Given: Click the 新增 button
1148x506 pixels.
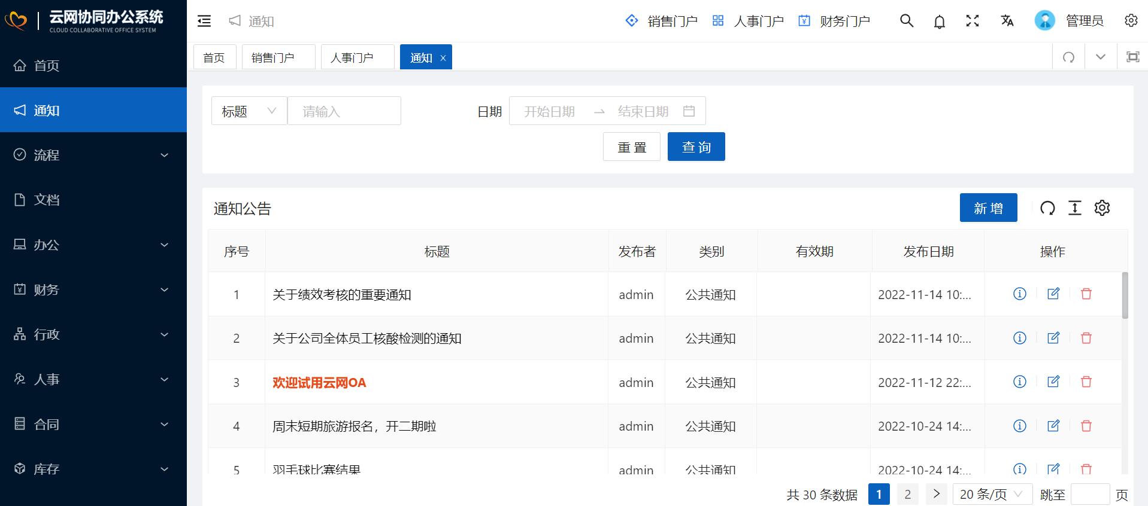Looking at the screenshot, I should (988, 208).
